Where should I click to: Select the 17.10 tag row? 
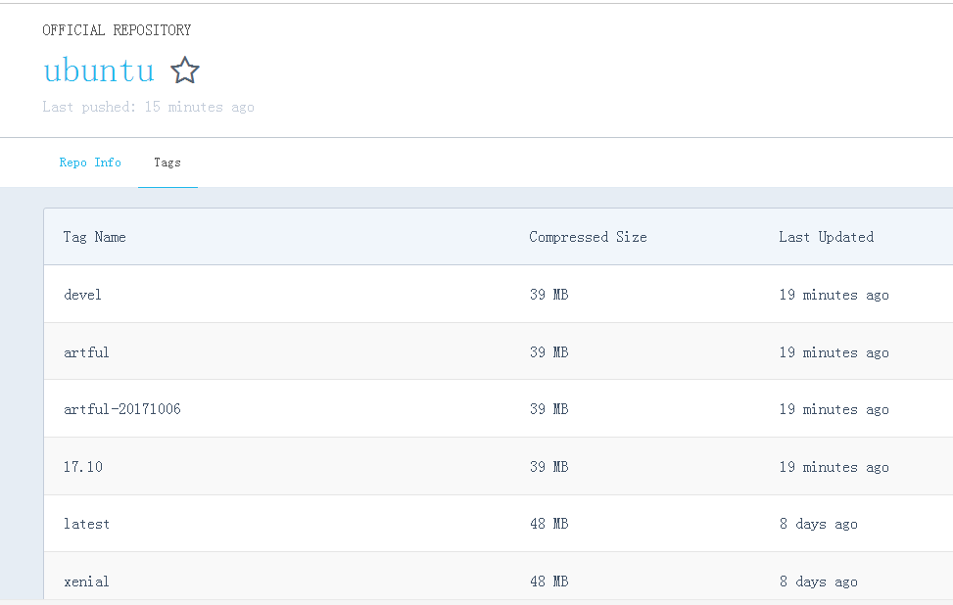point(83,467)
